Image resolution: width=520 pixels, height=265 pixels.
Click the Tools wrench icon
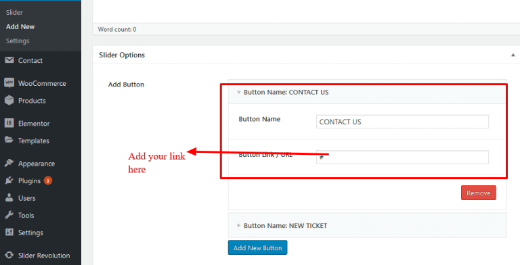9,215
